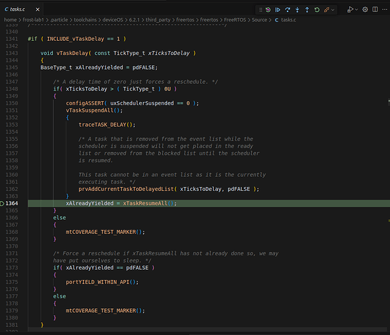The image size is (390, 335).
Task: Click the Source breadcrumb
Action: point(259,19)
